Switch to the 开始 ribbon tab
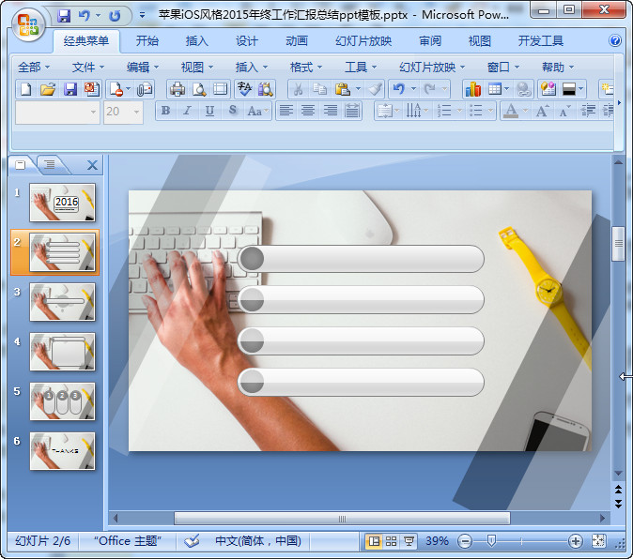 [x=147, y=40]
